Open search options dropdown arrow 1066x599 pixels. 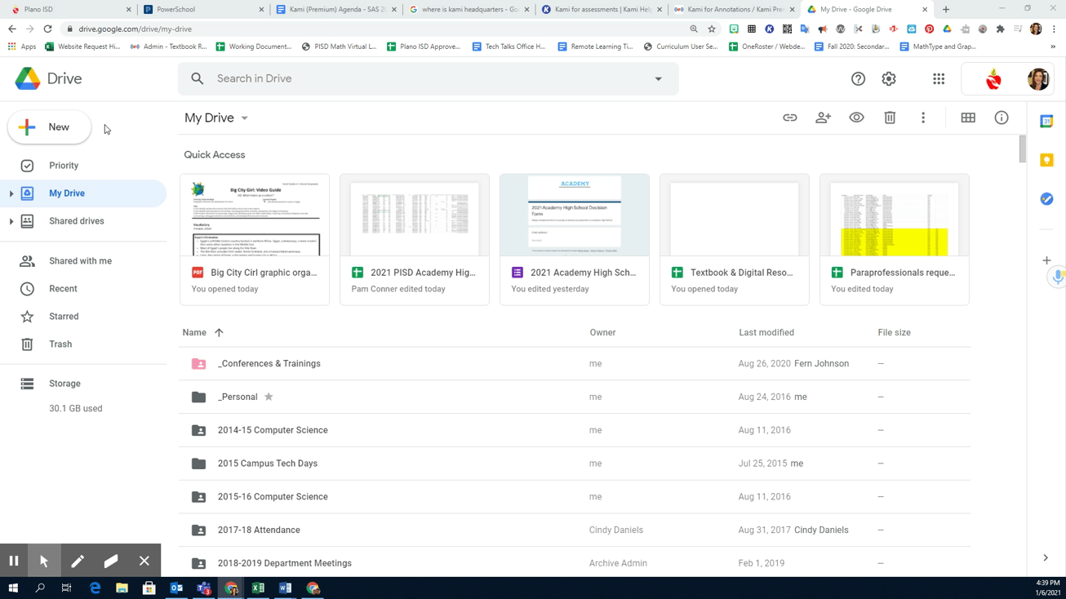pos(658,79)
